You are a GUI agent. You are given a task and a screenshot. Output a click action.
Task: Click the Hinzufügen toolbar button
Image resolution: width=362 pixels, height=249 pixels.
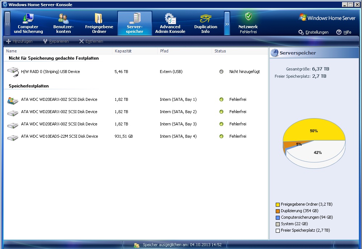tap(20, 41)
